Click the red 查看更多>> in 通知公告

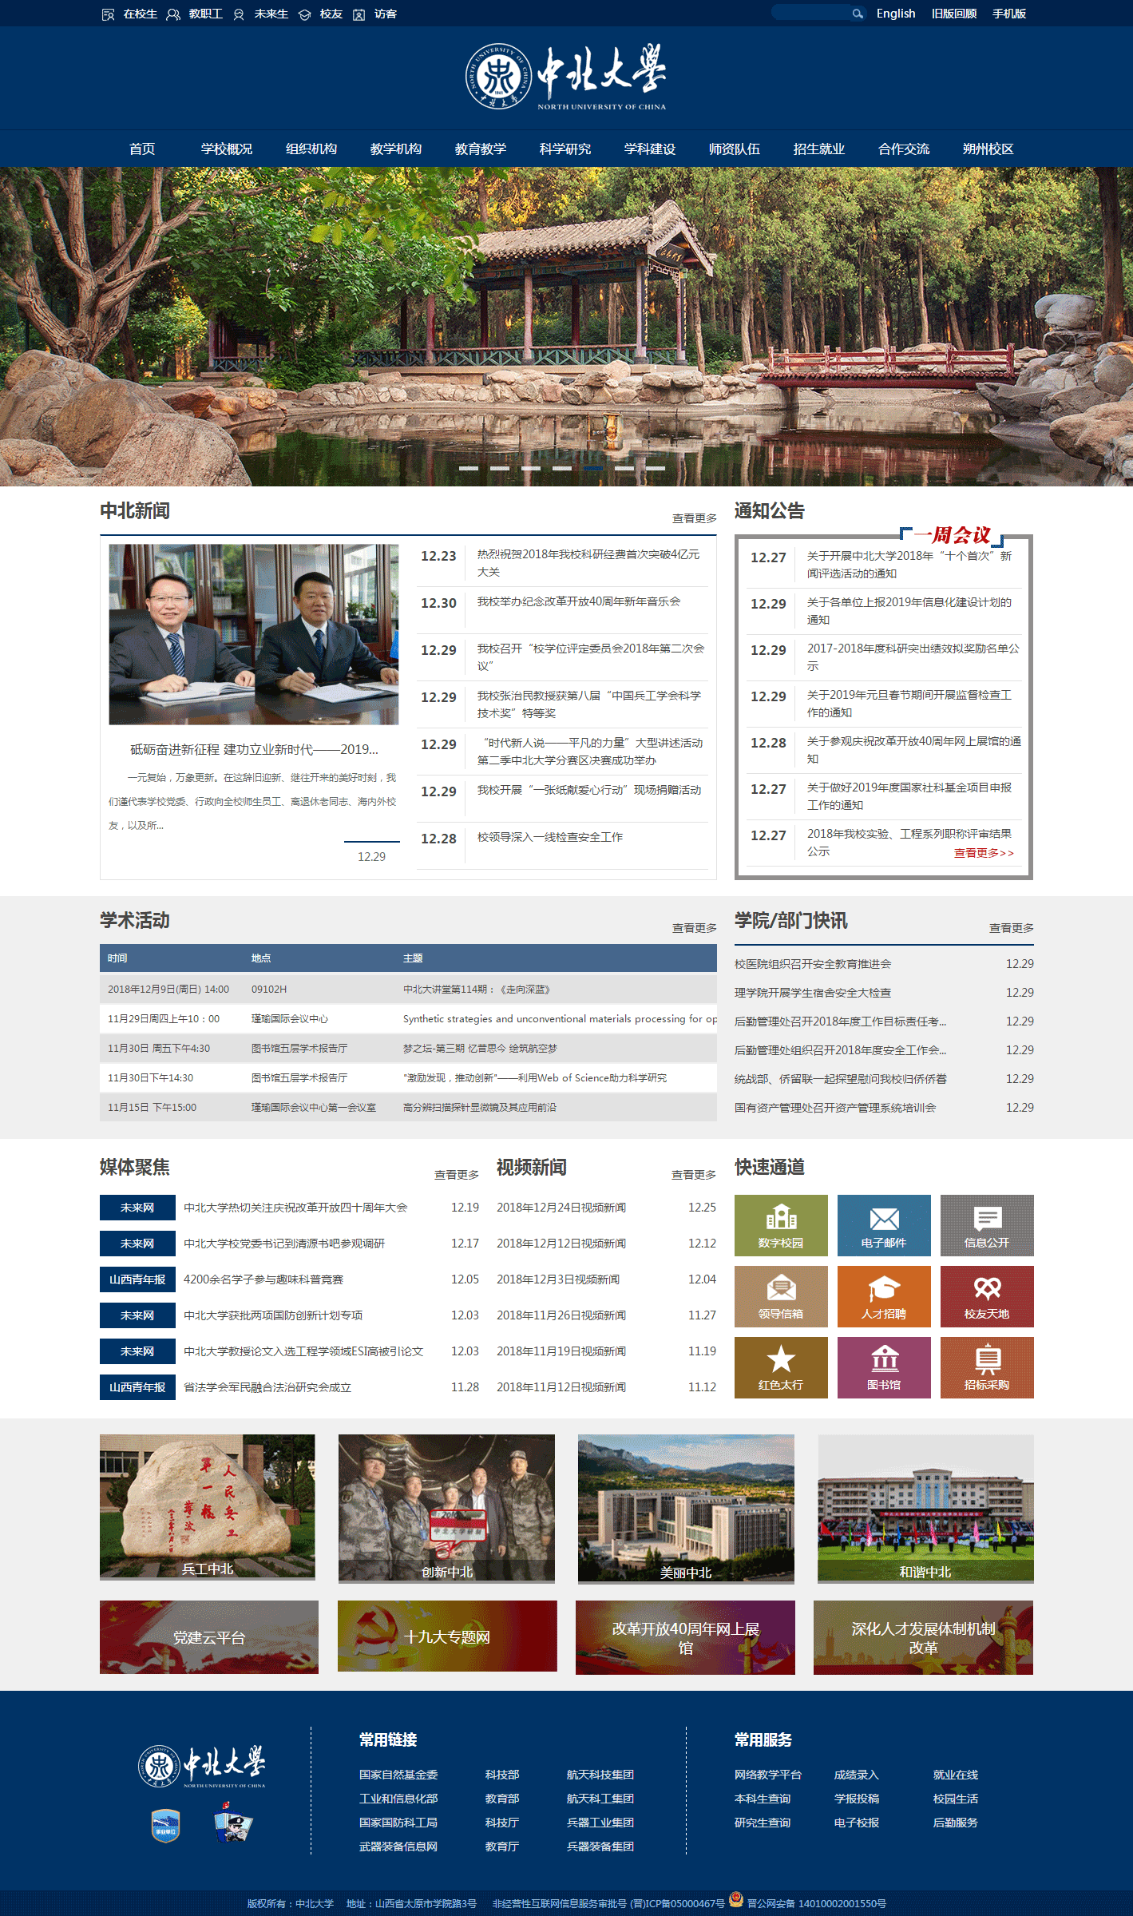point(984,853)
